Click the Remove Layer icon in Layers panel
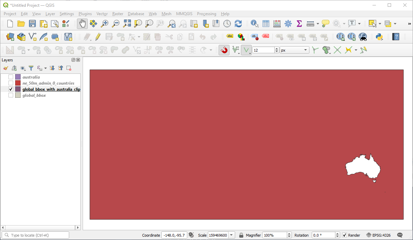The width and height of the screenshot is (413, 240). [x=69, y=68]
